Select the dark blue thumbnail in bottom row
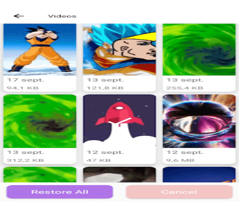The image size is (239, 214). 199,174
